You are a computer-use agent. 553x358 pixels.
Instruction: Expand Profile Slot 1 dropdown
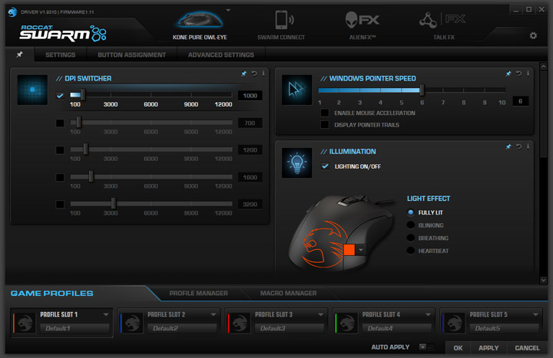[x=106, y=314]
